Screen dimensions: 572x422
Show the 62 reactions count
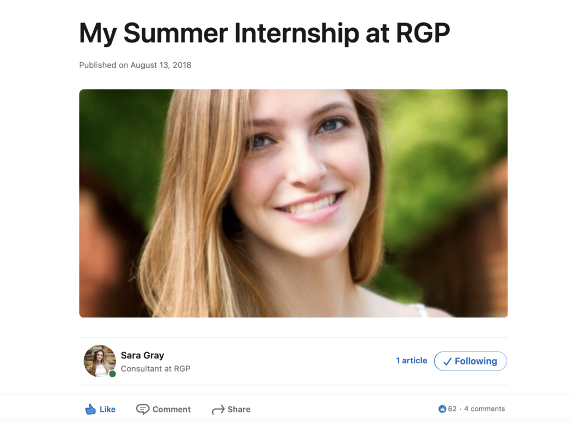(x=452, y=409)
